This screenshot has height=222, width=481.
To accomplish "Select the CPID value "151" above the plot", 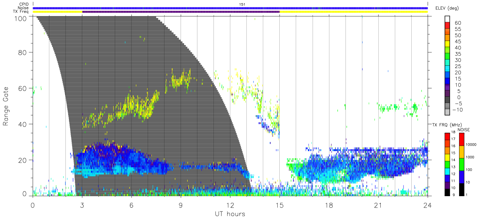I will click(x=242, y=4).
